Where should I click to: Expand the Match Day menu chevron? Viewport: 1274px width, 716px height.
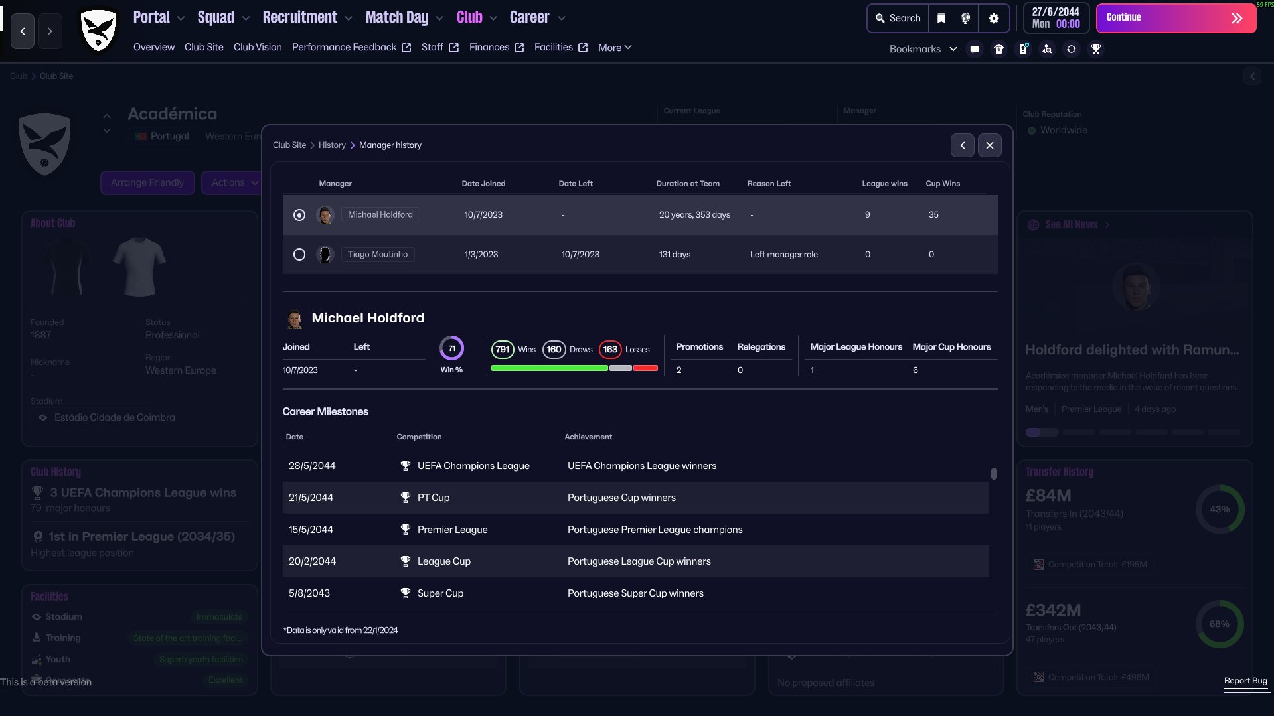point(439,19)
